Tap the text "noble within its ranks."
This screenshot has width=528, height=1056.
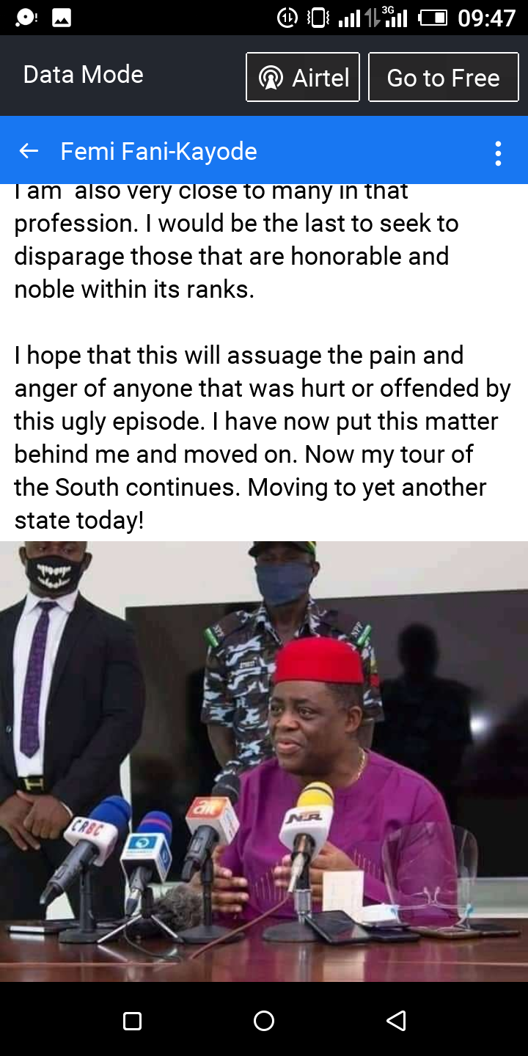point(134,290)
